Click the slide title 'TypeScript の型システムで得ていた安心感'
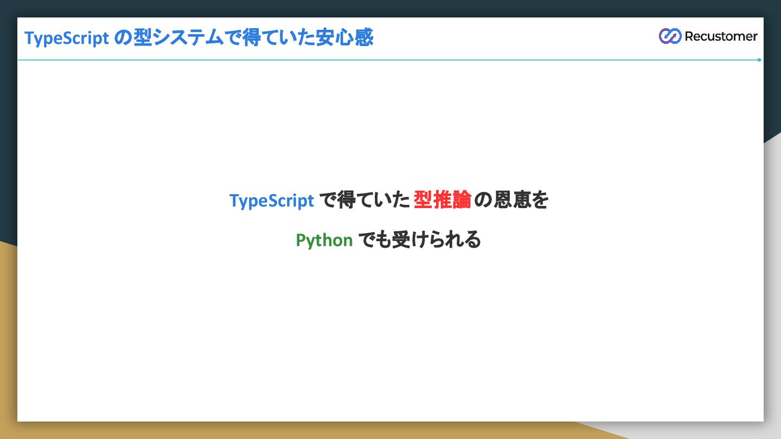Screen dimensions: 781x439 pos(199,38)
